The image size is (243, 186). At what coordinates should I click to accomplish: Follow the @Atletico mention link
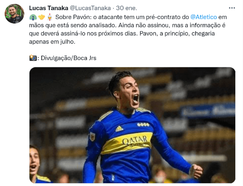[203, 17]
